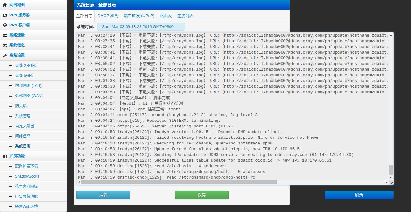
Task: Select the 路由表 tab
Action: [166, 16]
